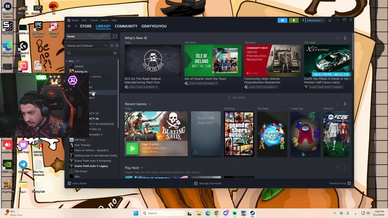Open EA FC26 recent game cover

point(336,134)
